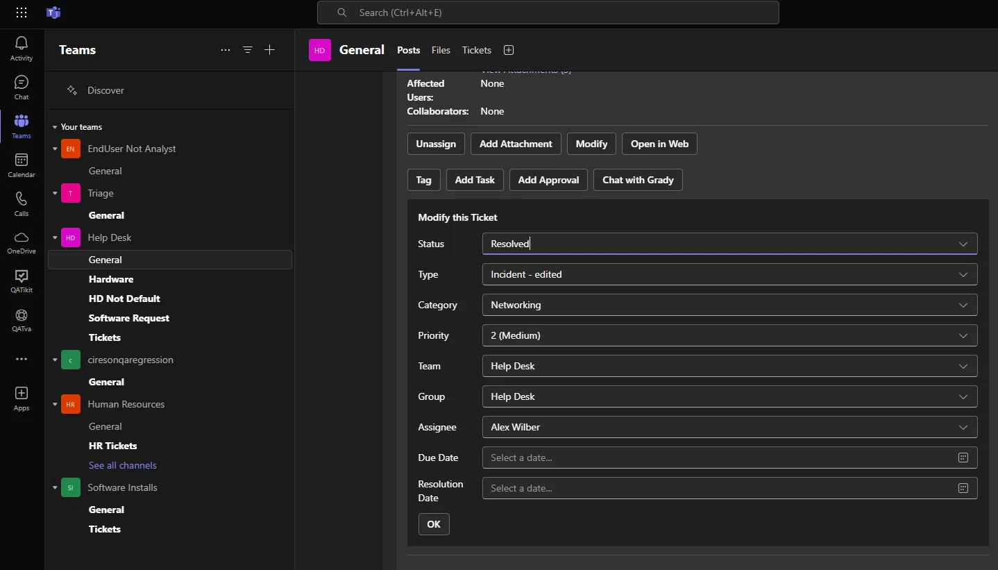Open the Group dropdown

[x=729, y=396]
